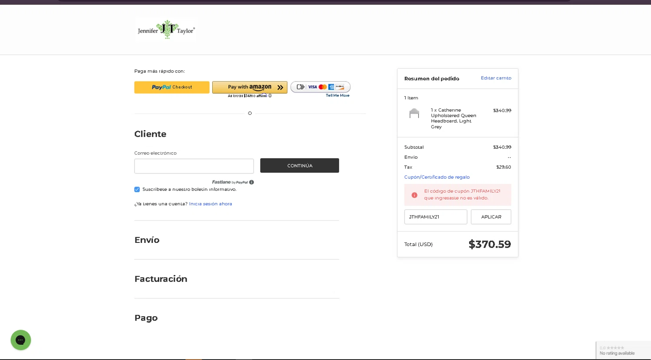This screenshot has width=651, height=360.
Task: Open Tell Me More link
Action: pos(338,95)
